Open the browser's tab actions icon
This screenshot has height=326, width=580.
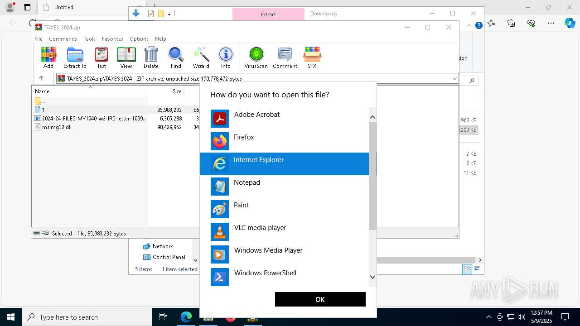(x=27, y=7)
